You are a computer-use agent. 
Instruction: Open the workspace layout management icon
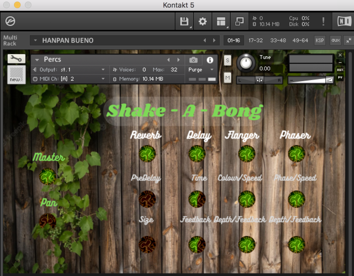[221, 21]
